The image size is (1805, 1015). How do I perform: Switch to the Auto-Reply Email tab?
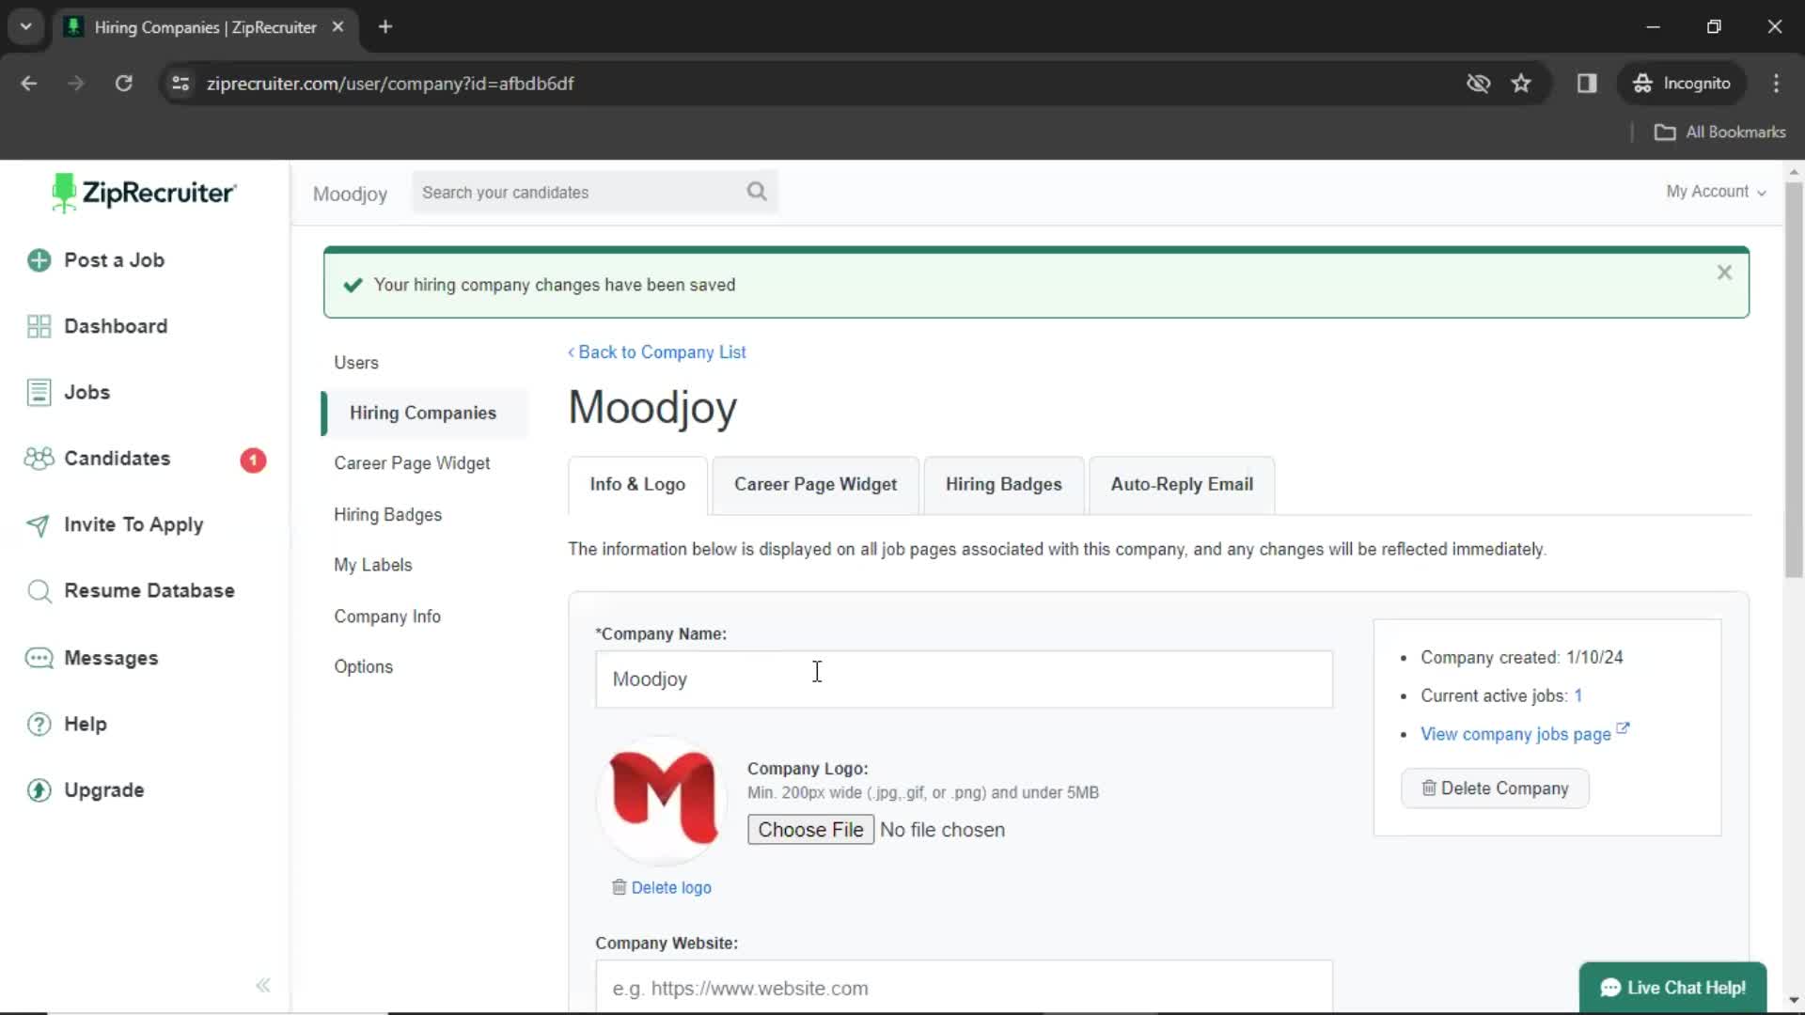1182,485
